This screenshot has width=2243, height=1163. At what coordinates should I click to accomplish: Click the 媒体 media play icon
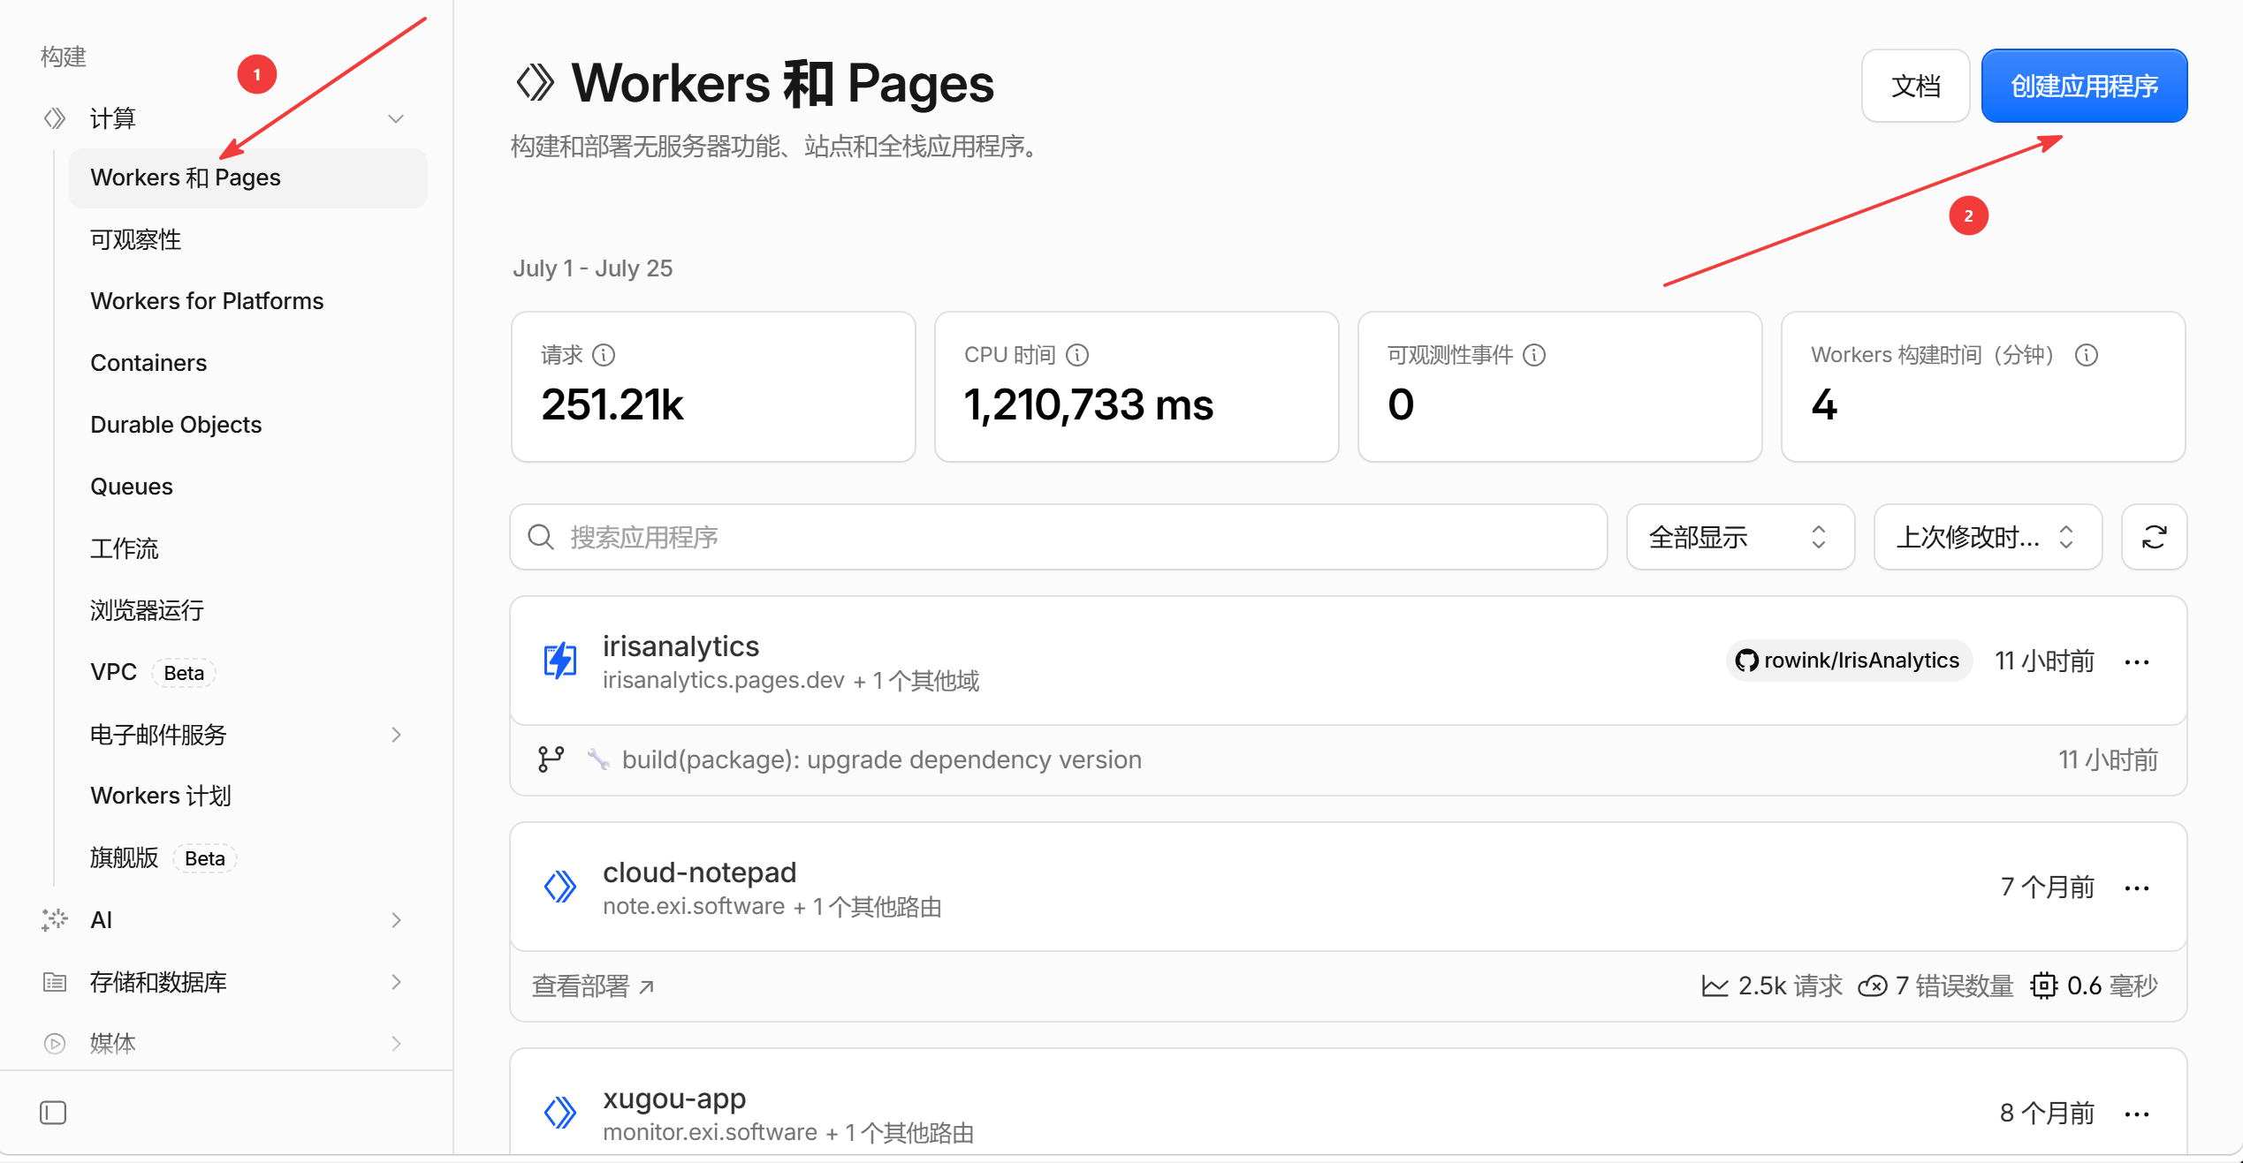[55, 1043]
